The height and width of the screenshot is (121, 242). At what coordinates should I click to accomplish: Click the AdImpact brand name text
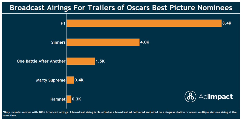[216, 97]
